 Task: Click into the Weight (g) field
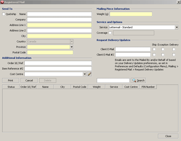coord(131,14)
